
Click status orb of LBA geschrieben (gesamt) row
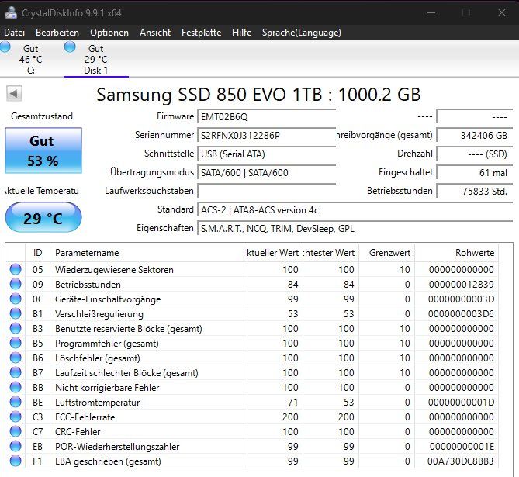click(x=16, y=461)
